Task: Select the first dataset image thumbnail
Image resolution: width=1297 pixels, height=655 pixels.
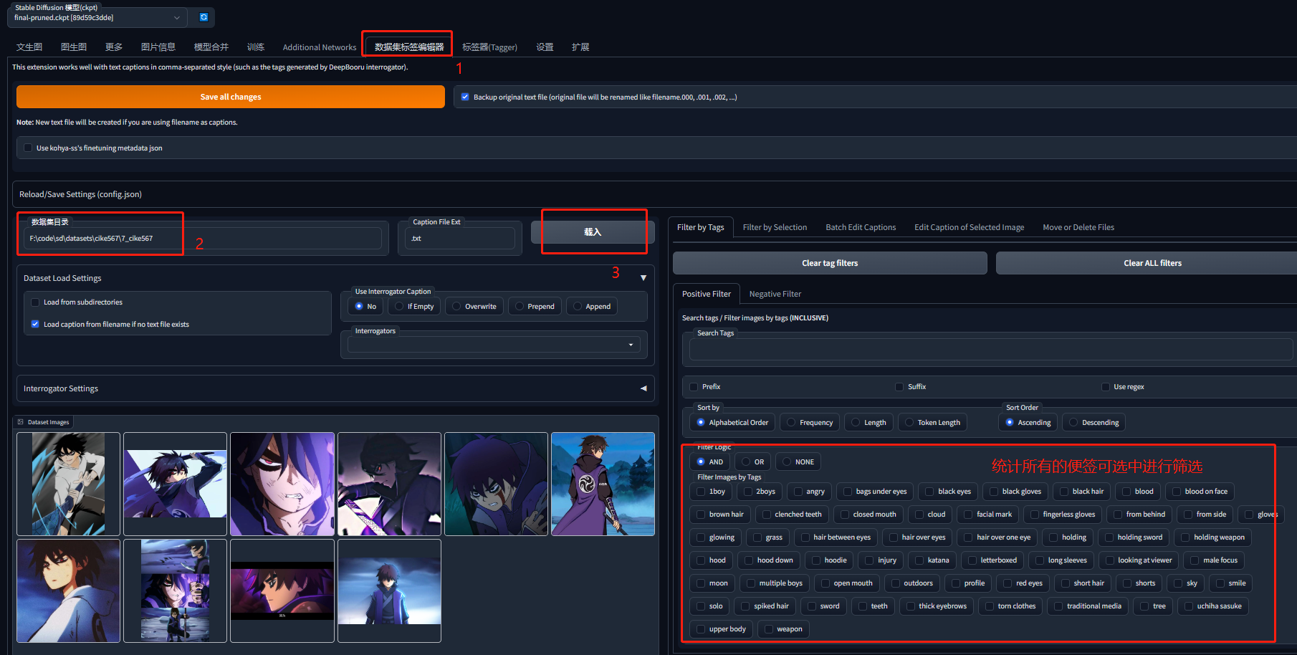Action: click(68, 484)
